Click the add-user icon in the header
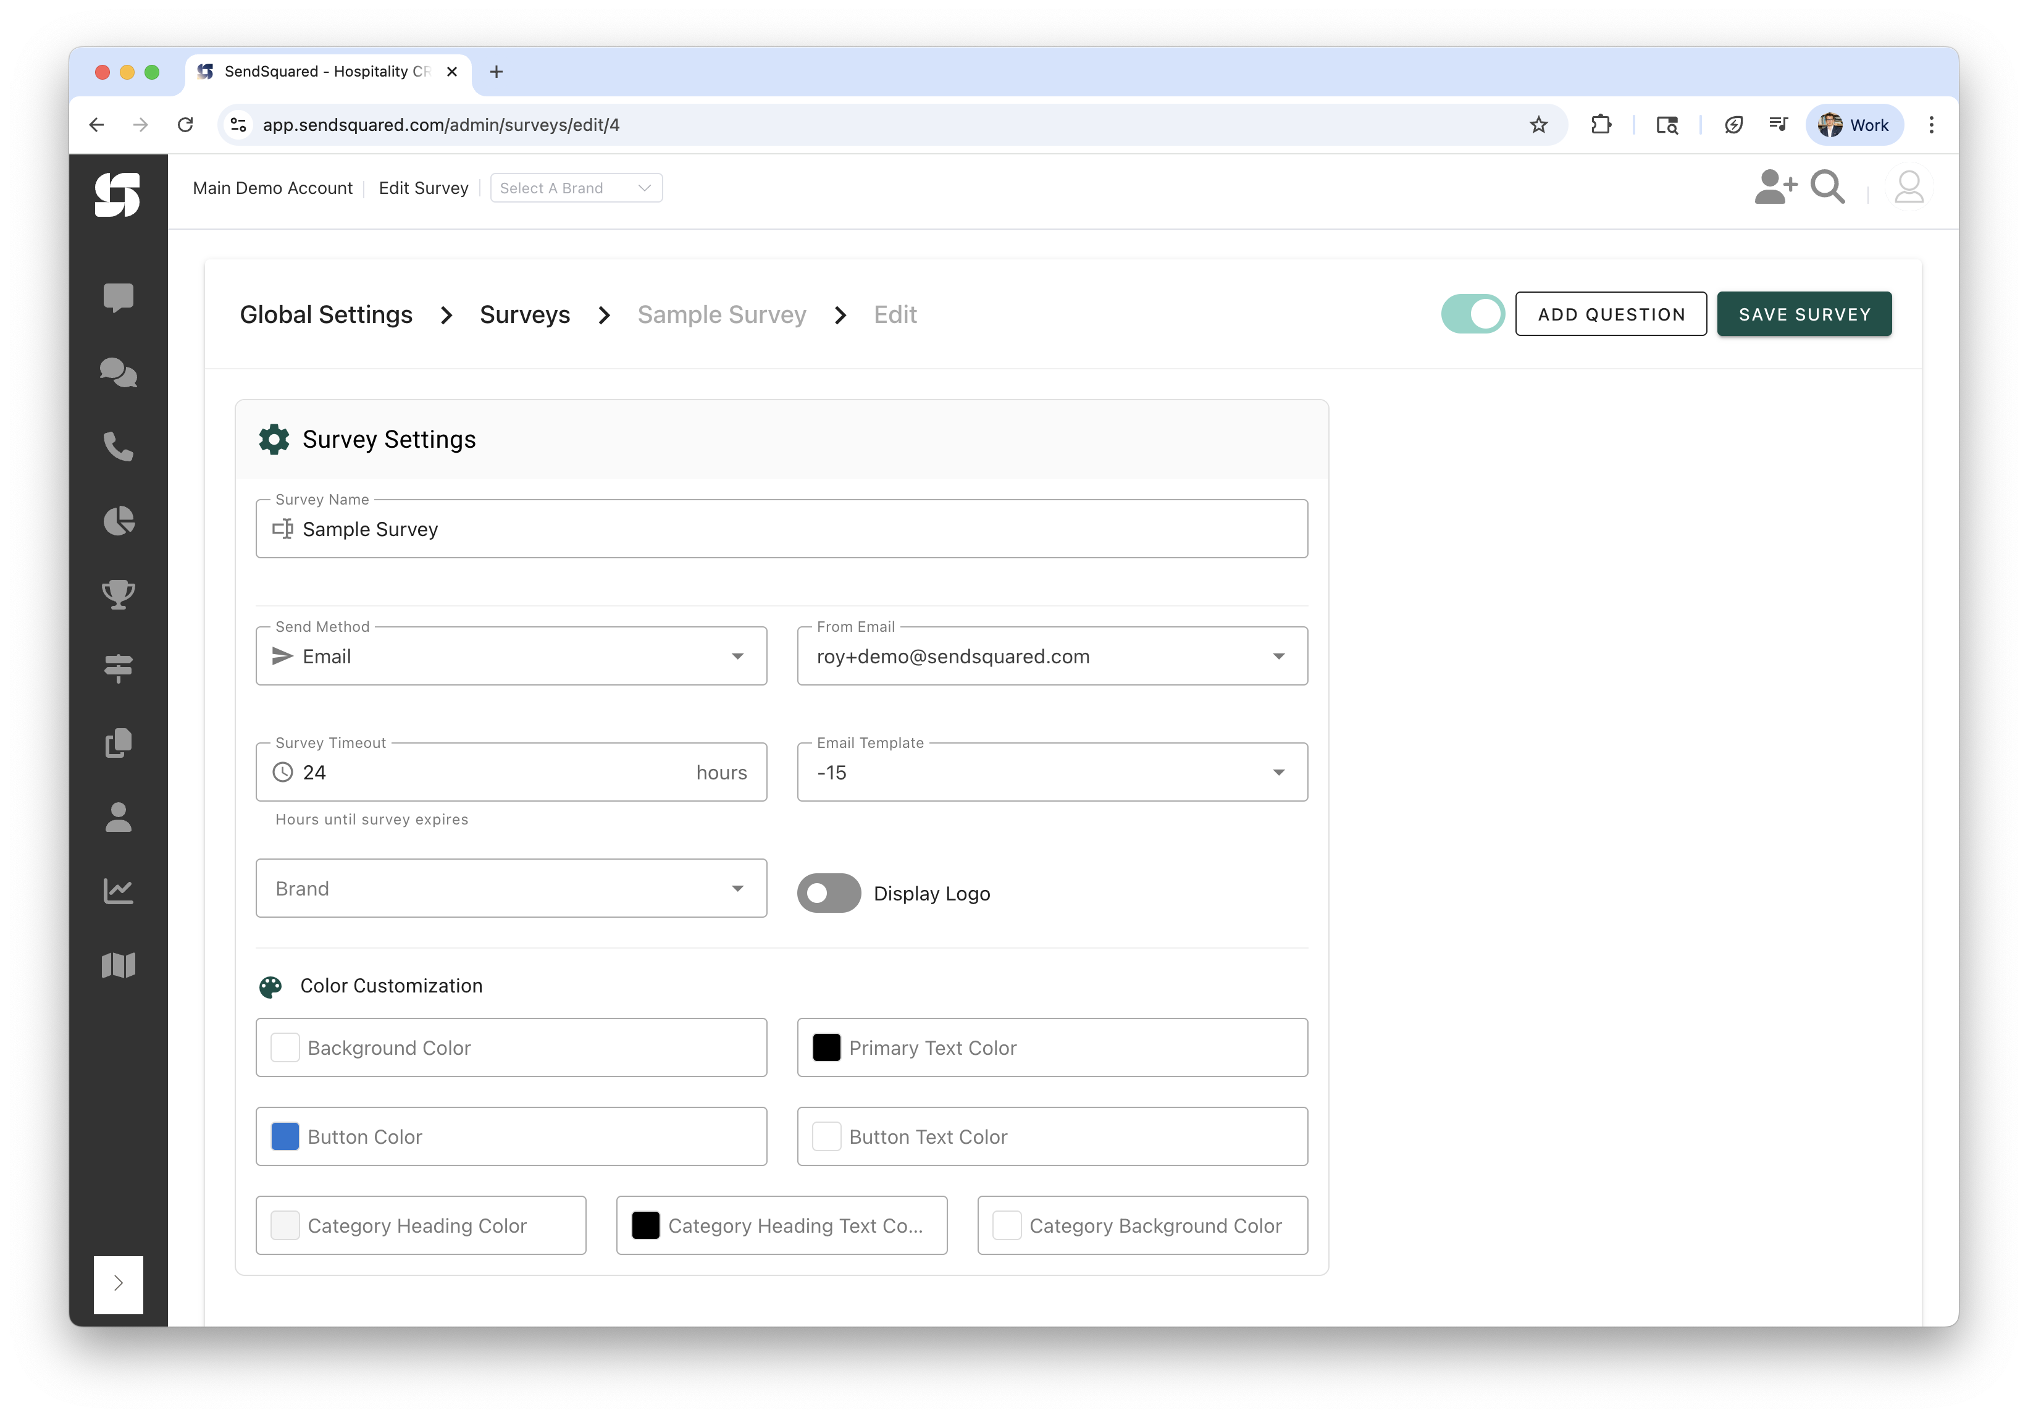Image resolution: width=2028 pixels, height=1418 pixels. coord(1775,187)
